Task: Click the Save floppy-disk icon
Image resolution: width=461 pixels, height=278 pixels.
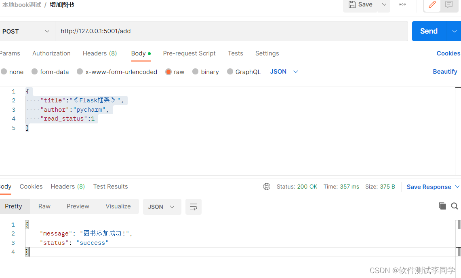Action: 352,4
